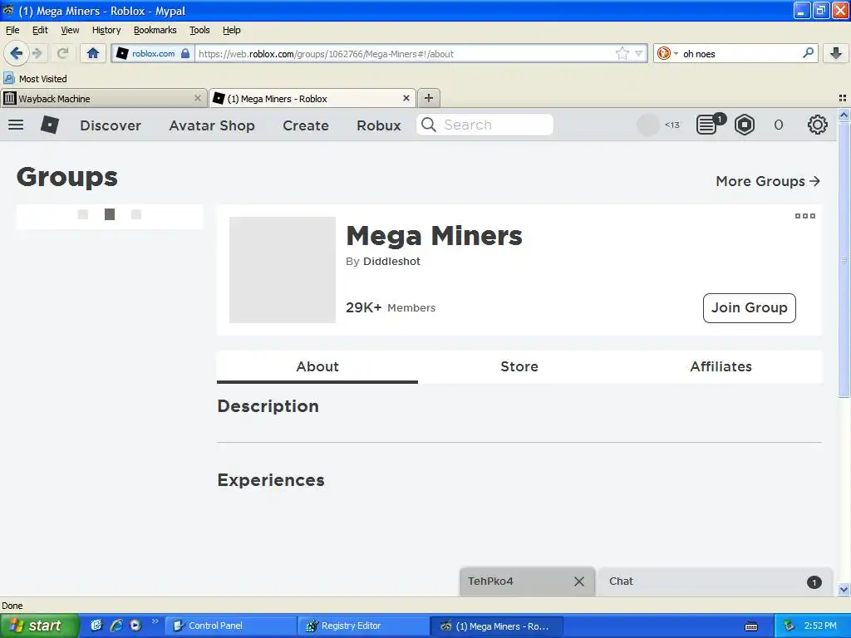This screenshot has width=851, height=638.
Task: Go to Discover in Roblox navigation
Action: click(x=111, y=125)
